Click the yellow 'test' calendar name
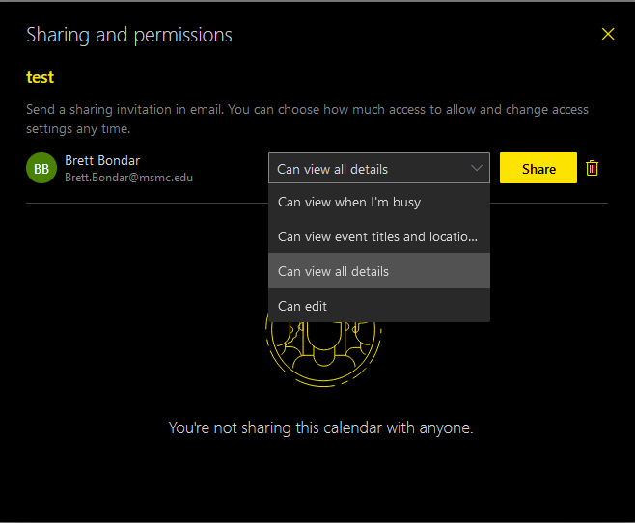Image resolution: width=635 pixels, height=523 pixels. (x=41, y=77)
